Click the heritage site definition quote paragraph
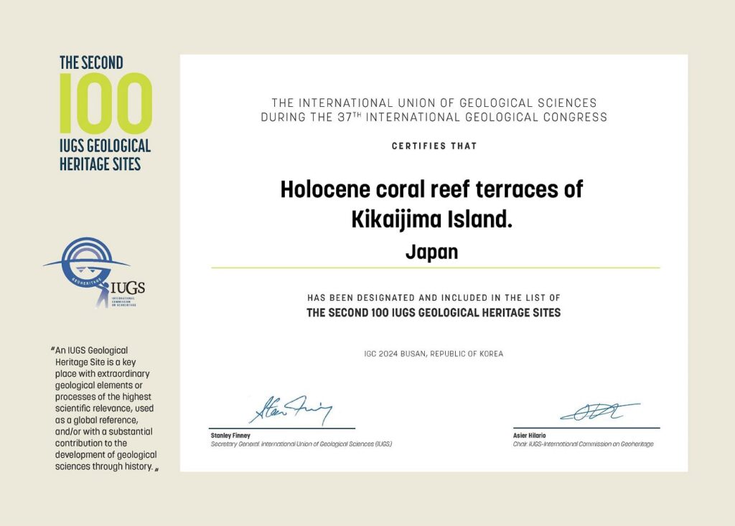Viewport: 735px width, 526px height. [105, 408]
